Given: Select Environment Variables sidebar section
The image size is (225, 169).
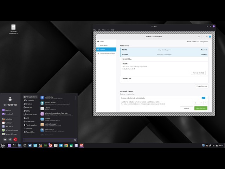Looking at the screenshot, I should point(106,54).
